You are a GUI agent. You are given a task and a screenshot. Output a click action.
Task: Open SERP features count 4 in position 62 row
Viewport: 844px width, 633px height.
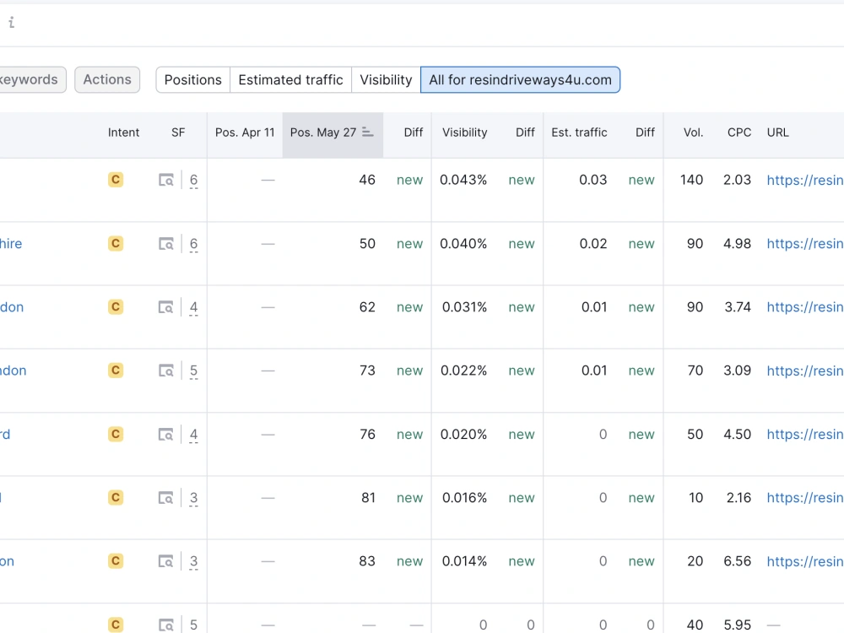point(194,308)
